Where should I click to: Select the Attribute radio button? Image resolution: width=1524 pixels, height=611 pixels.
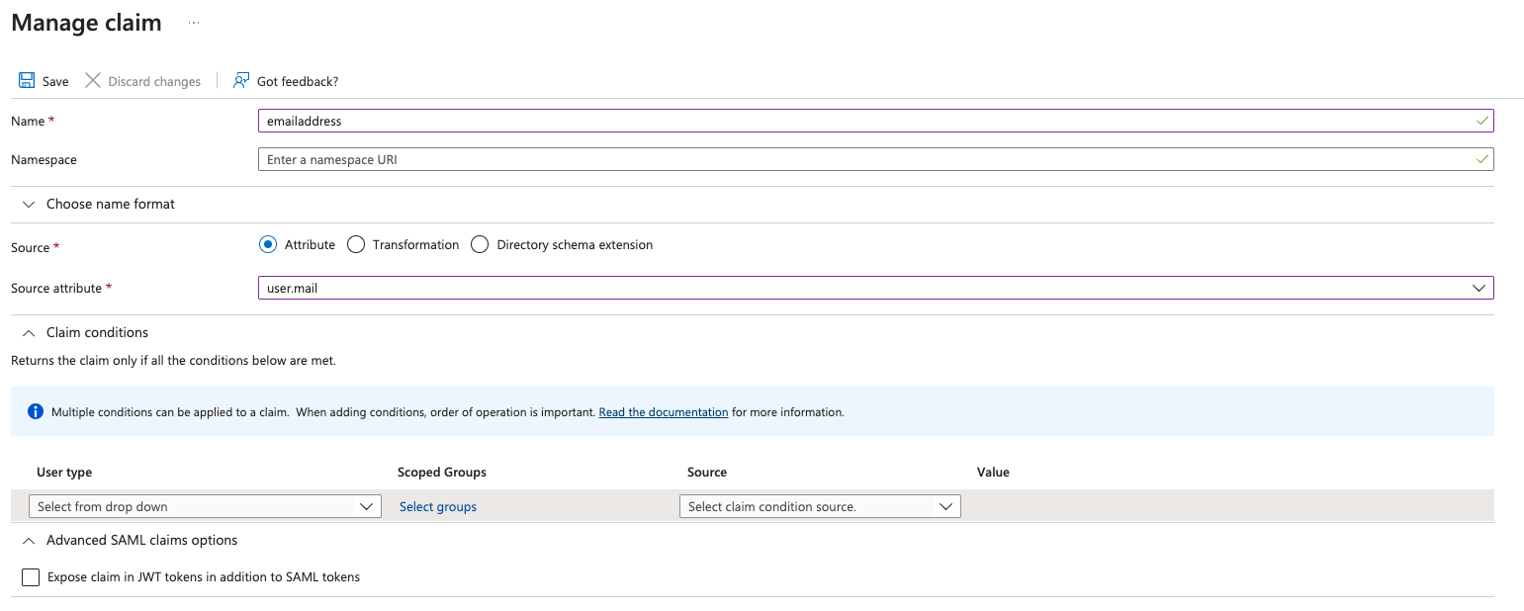point(268,244)
